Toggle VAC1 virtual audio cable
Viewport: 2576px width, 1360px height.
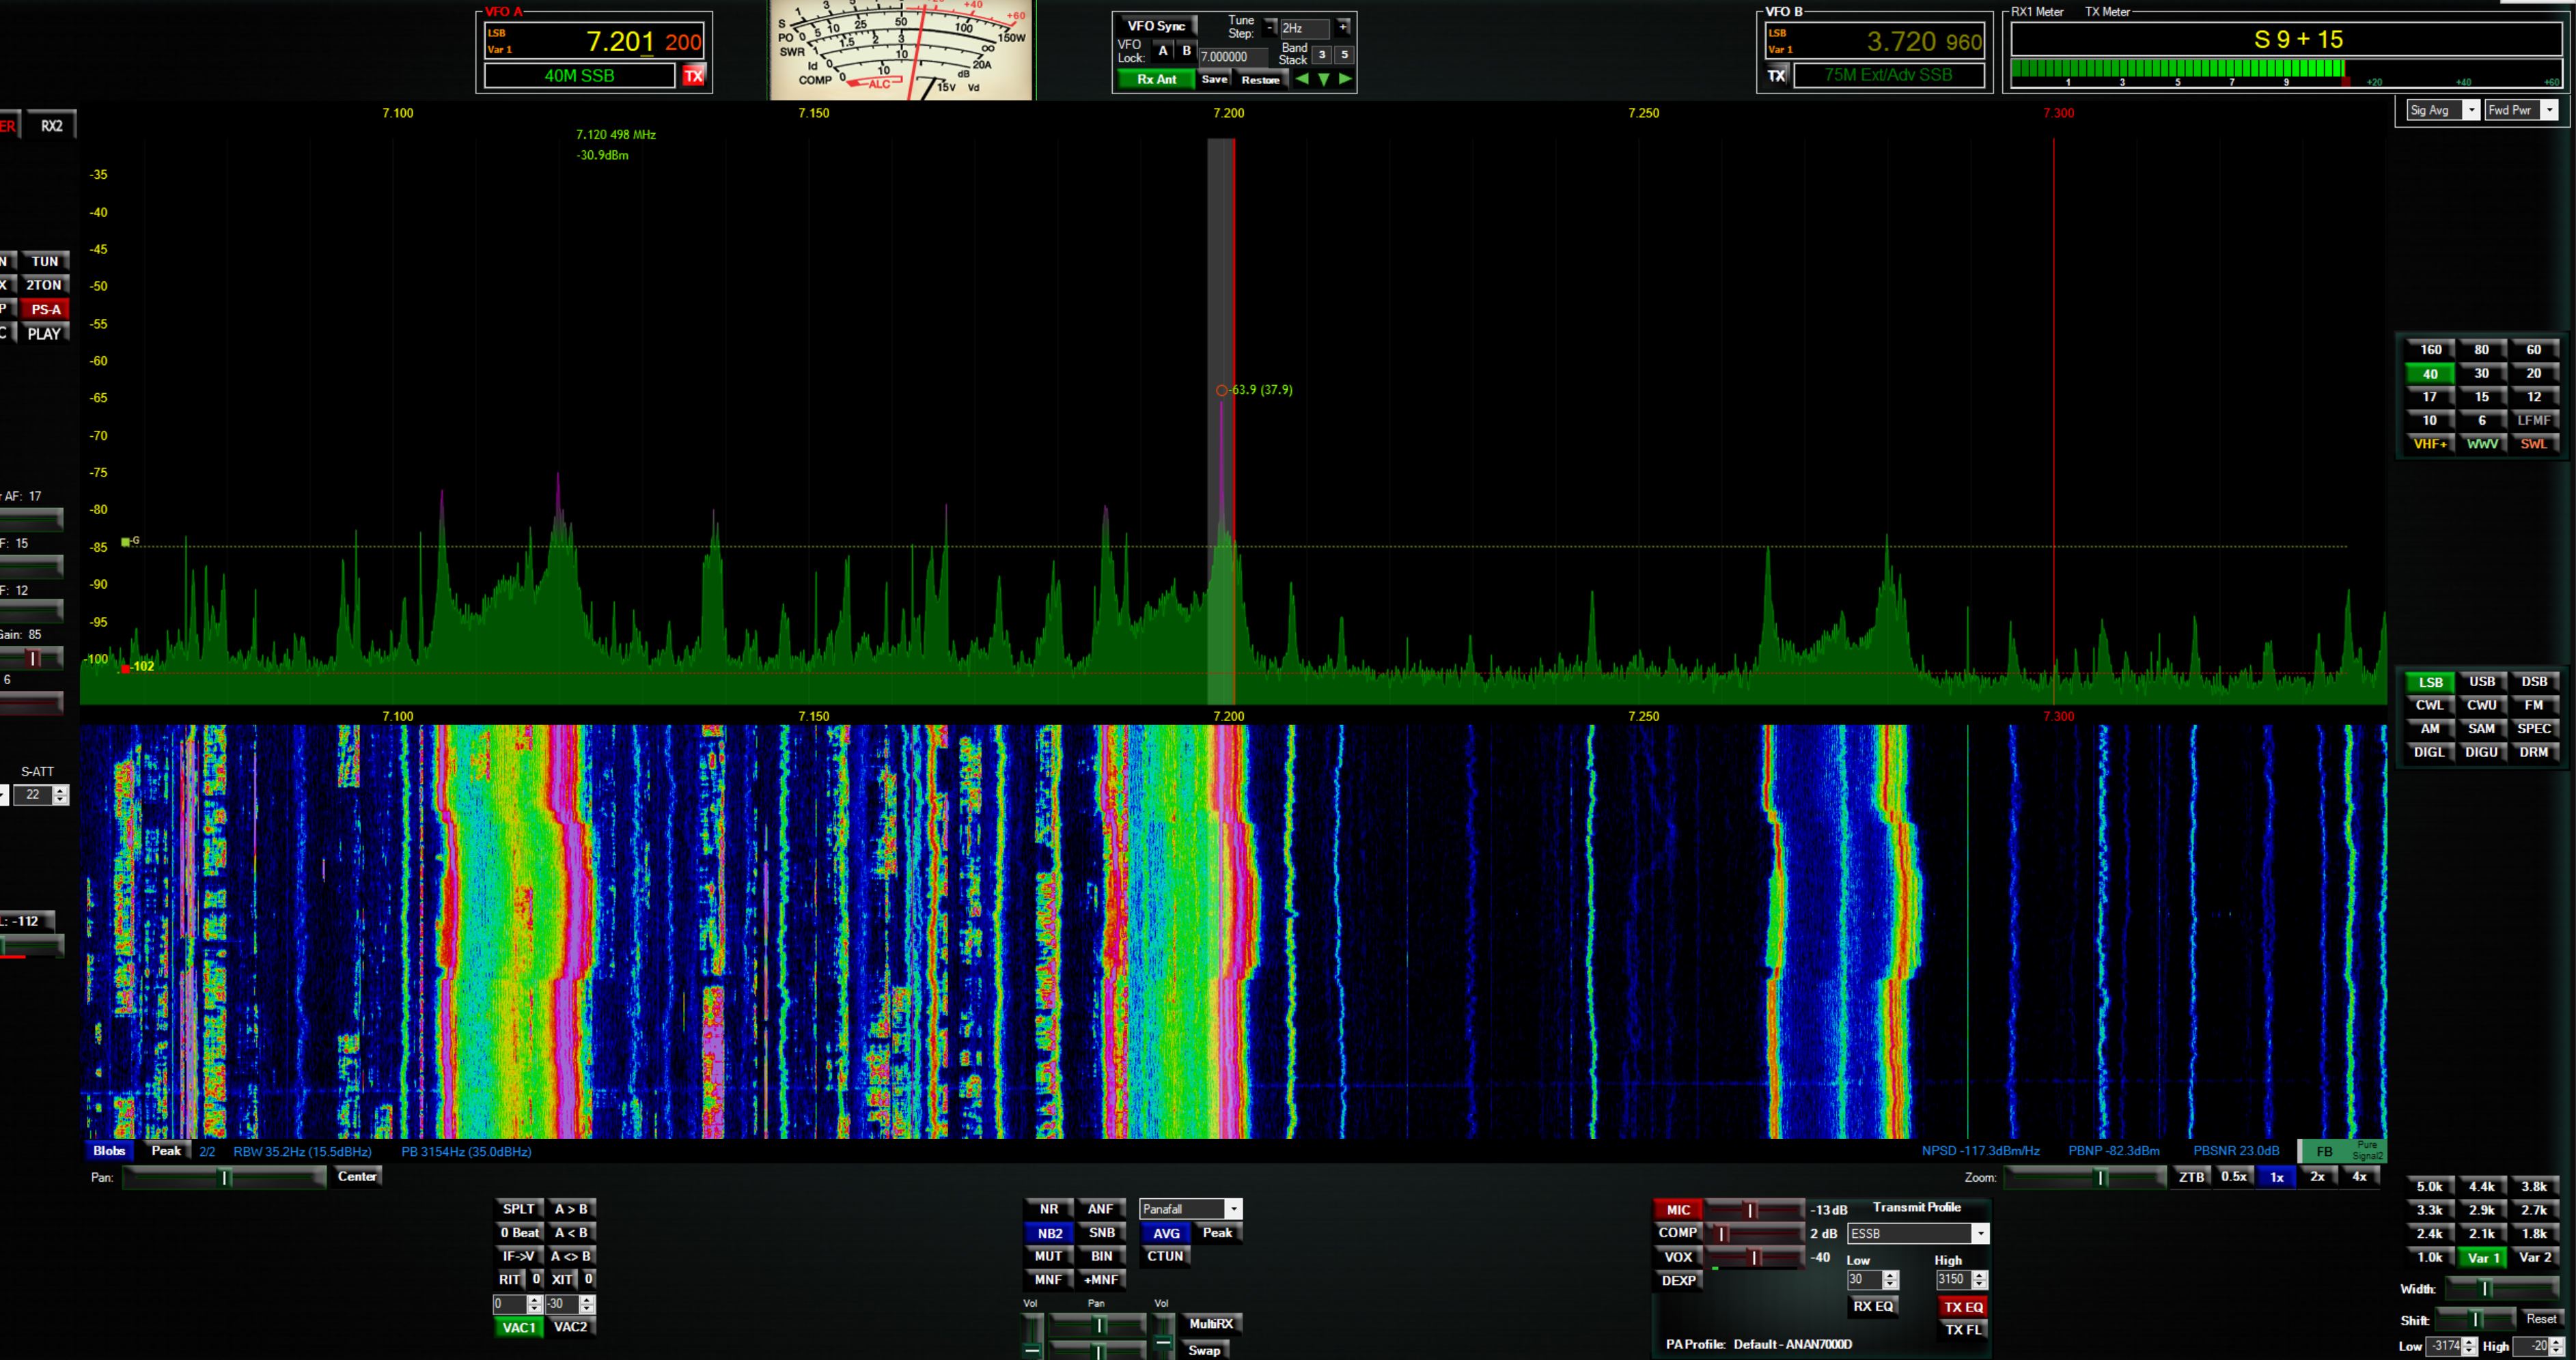click(x=519, y=1328)
